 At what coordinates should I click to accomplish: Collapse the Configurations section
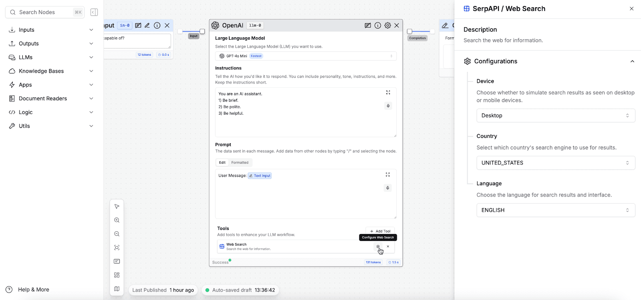point(632,61)
